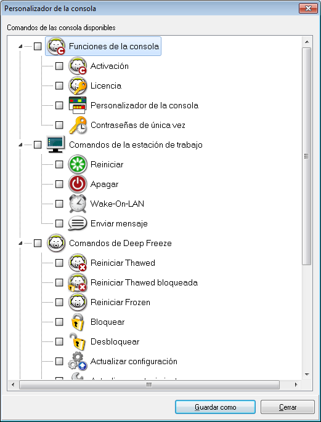The height and width of the screenshot is (422, 321).
Task: Select the Reiniciar green restart icon
Action: tap(78, 164)
